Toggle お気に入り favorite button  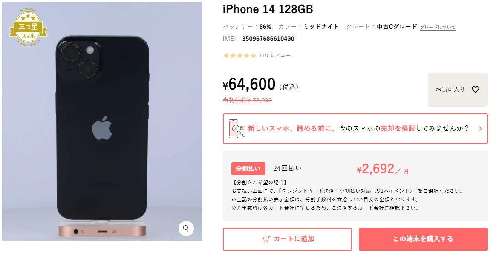[x=458, y=90]
